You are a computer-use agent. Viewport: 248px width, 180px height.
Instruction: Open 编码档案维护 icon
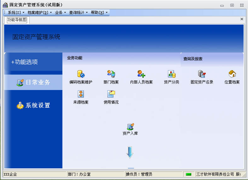81,74
